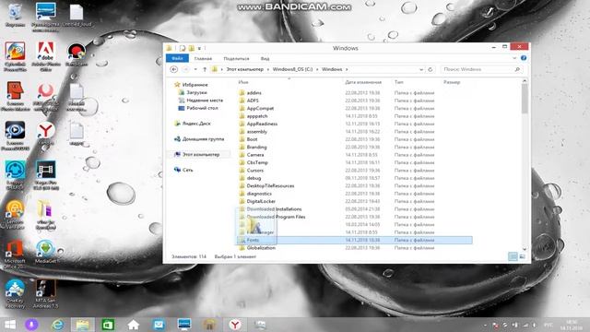
Task: Select the diagnostics folder
Action: [x=259, y=194]
